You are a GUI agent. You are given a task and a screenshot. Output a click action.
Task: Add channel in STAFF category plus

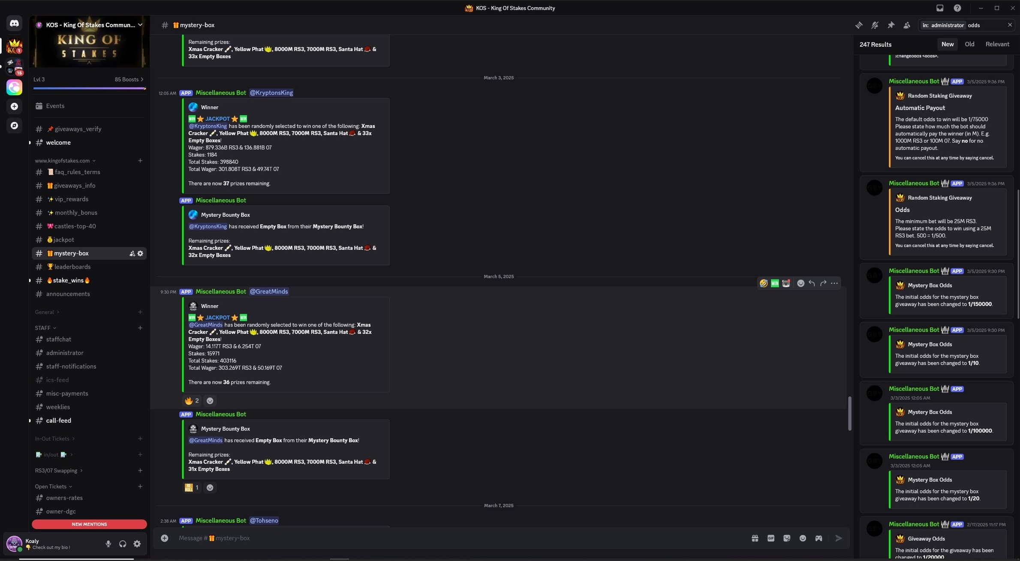[140, 328]
